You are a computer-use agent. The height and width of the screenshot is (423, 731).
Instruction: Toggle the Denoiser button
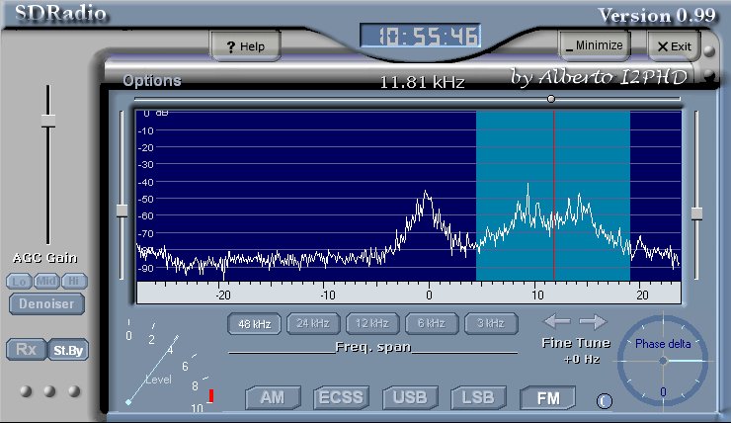pos(47,304)
